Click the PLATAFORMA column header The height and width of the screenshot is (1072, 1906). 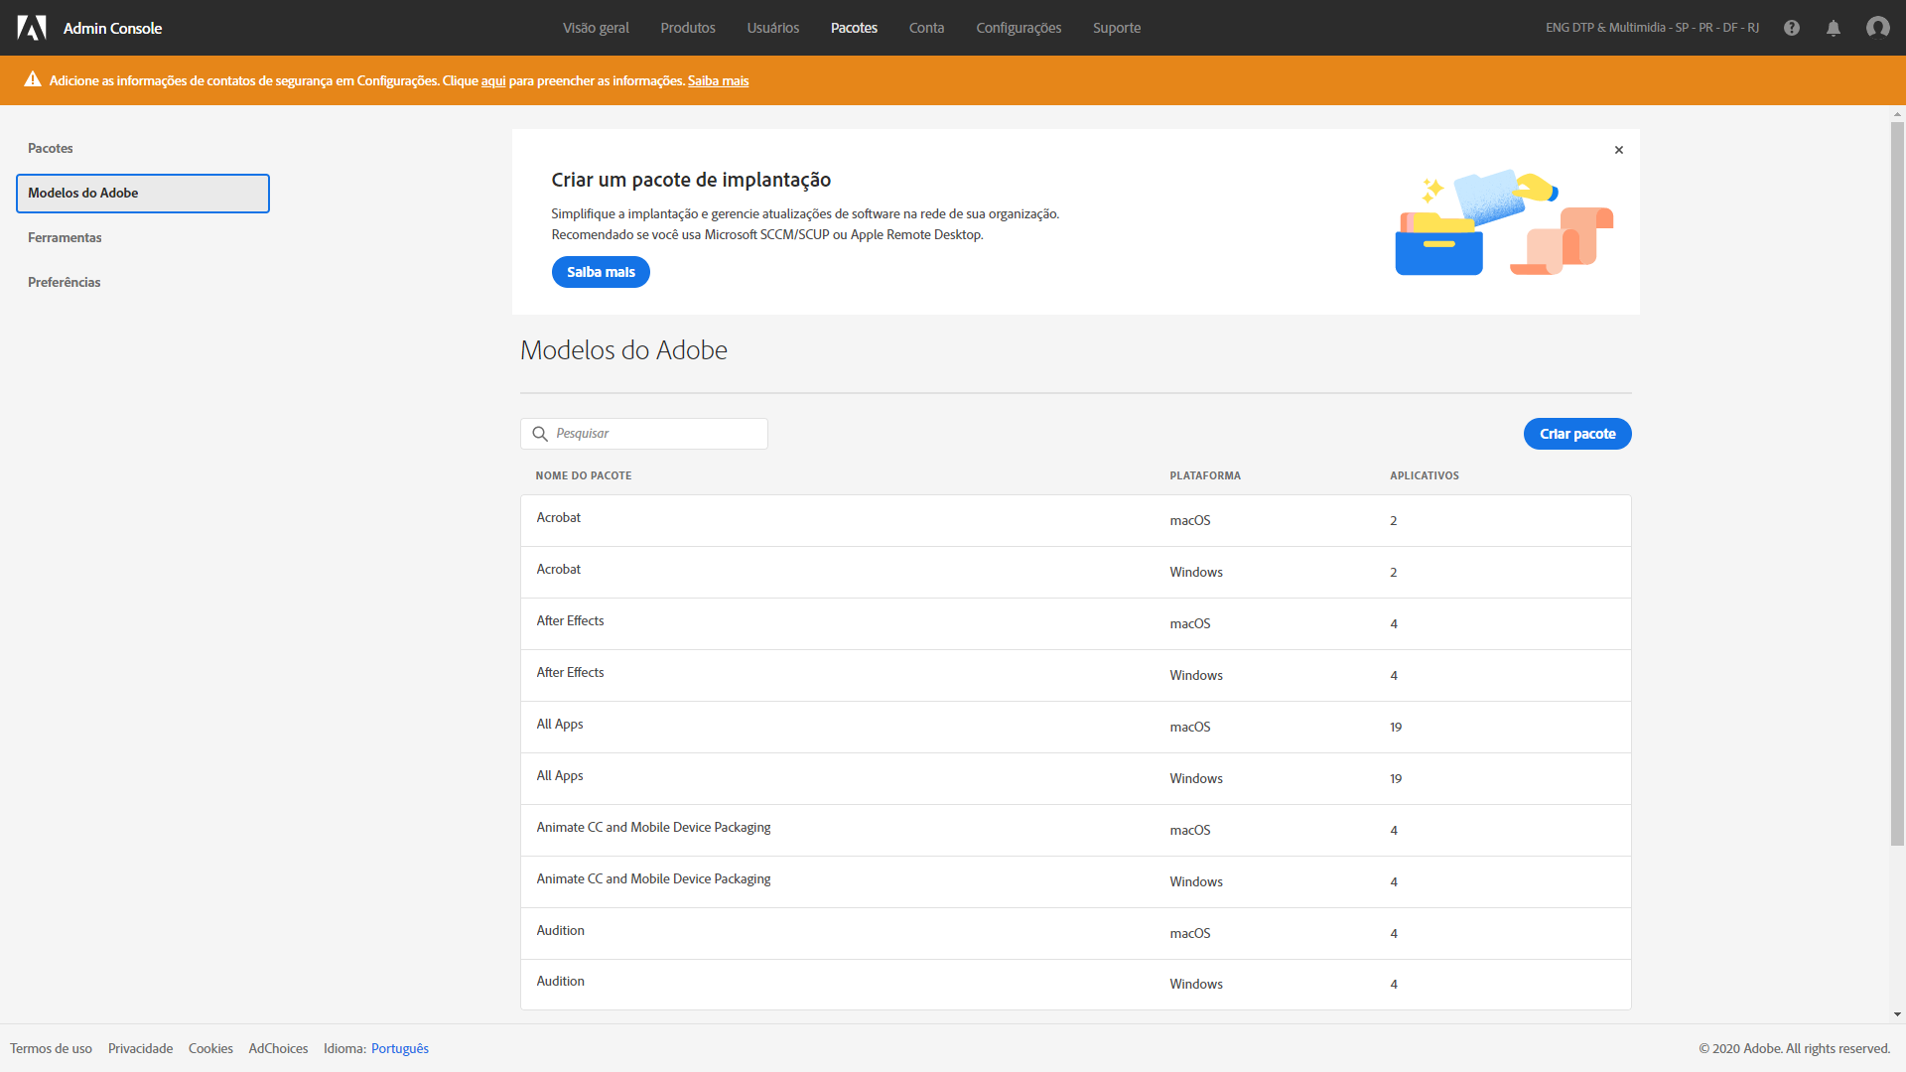(1205, 475)
